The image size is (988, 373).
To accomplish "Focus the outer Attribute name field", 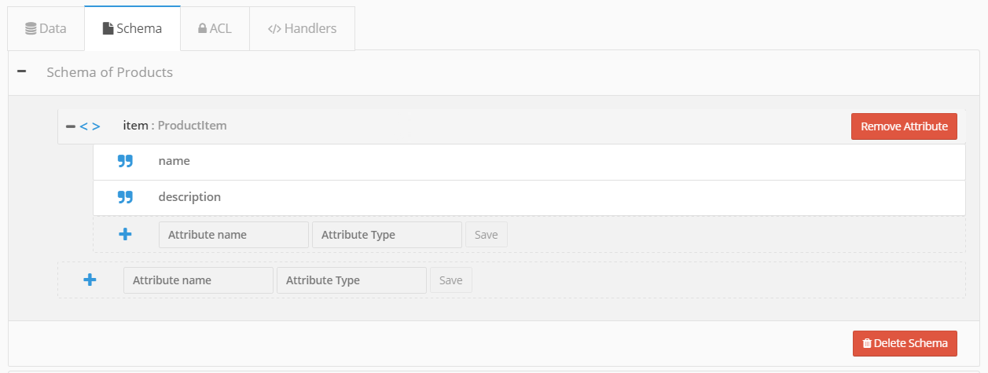I will tap(198, 280).
